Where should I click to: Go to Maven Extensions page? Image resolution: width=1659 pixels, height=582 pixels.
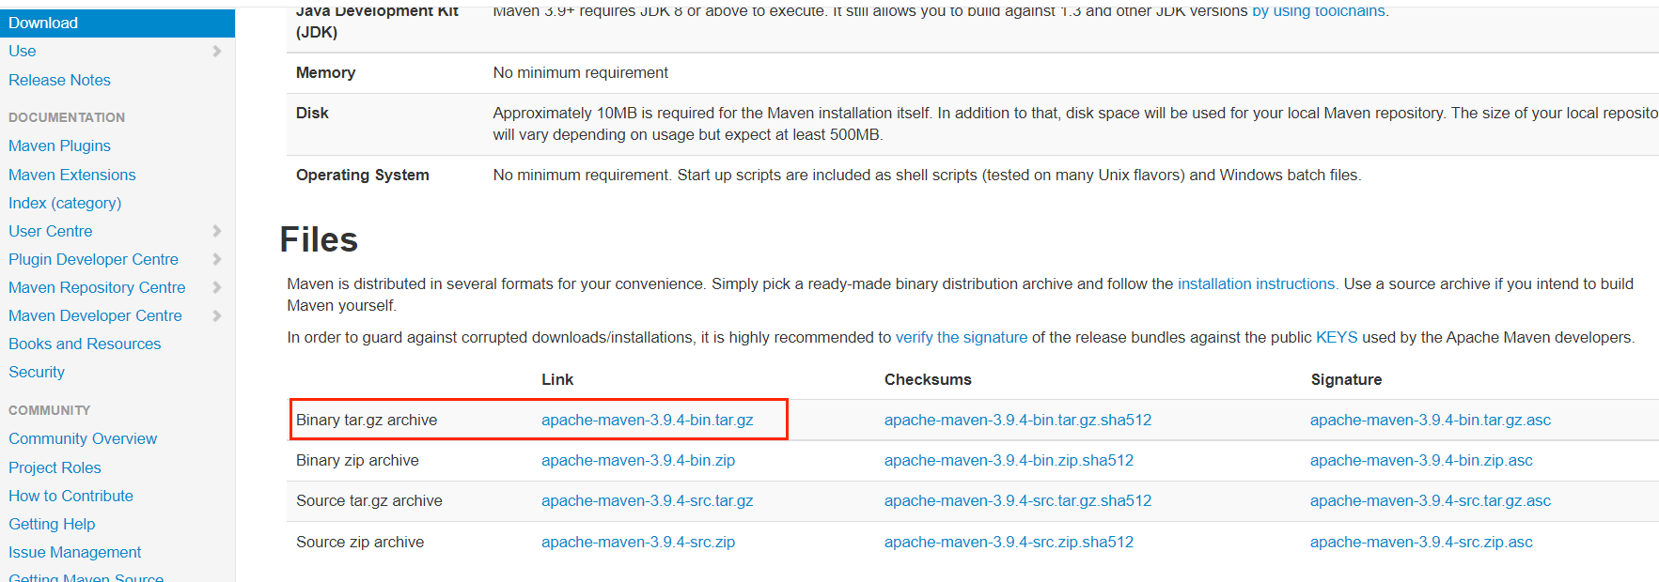pos(71,175)
